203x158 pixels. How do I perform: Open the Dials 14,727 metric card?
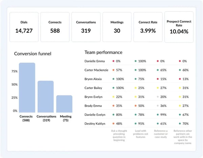(x=24, y=27)
